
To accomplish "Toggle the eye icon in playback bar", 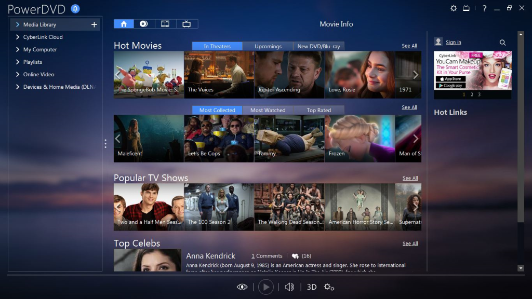I will pyautogui.click(x=242, y=287).
